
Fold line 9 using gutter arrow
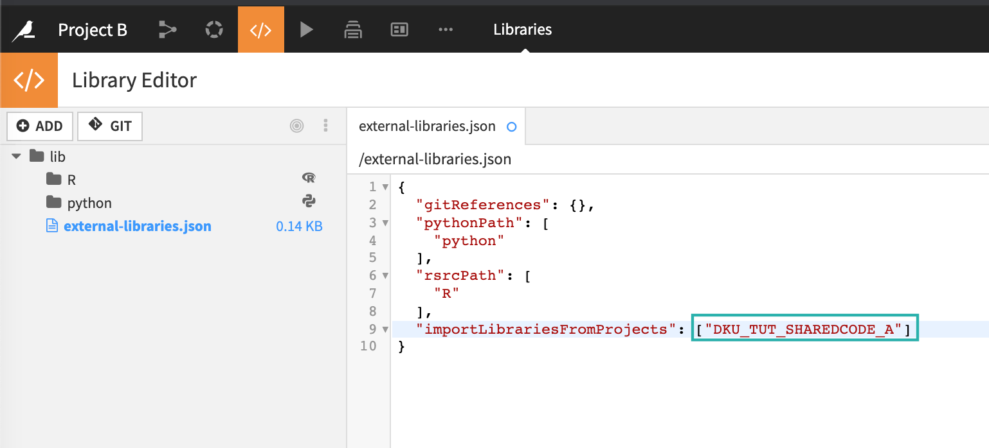tap(385, 329)
